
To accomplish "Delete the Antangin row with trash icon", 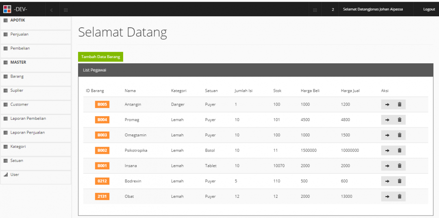I will [400, 104].
